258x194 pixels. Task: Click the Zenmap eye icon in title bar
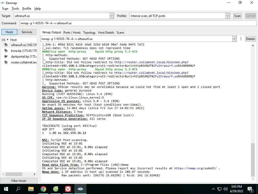[3, 3]
